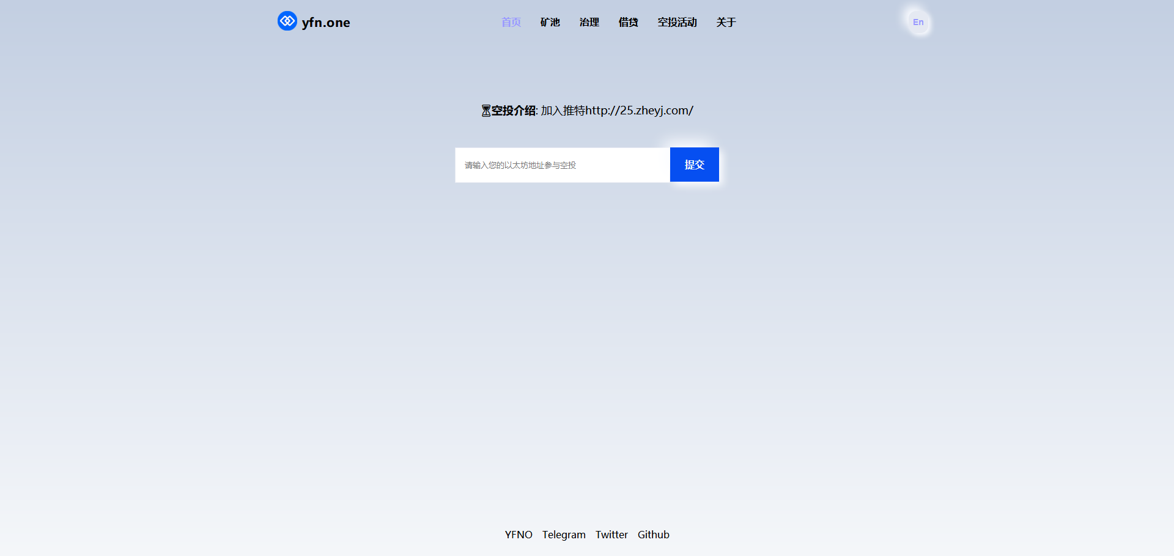This screenshot has height=556, width=1174.
Task: Open the 借贷 navigation menu item
Action: point(627,22)
